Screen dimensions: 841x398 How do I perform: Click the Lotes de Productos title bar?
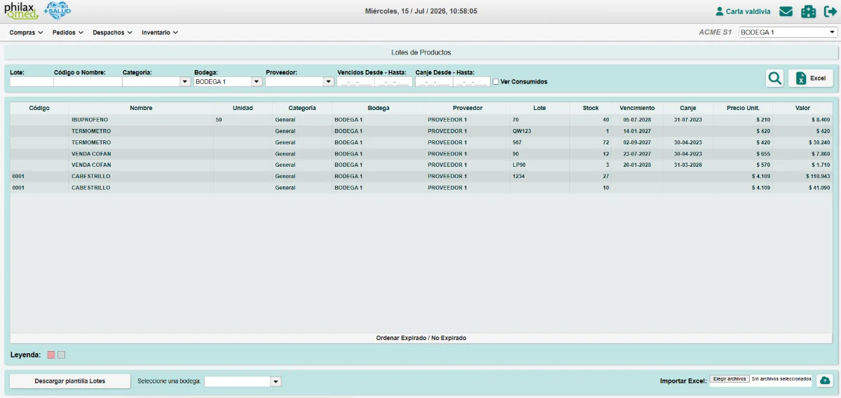pos(420,53)
